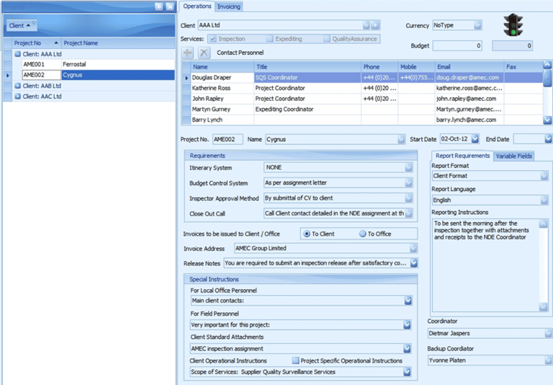Select the Douglas Draper contact row
This screenshot has height=385, width=553.
tap(362, 77)
